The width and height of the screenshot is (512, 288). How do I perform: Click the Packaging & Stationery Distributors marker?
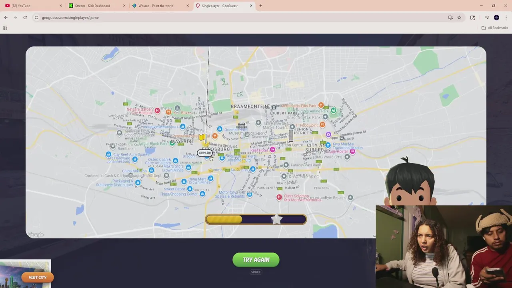tap(138, 183)
